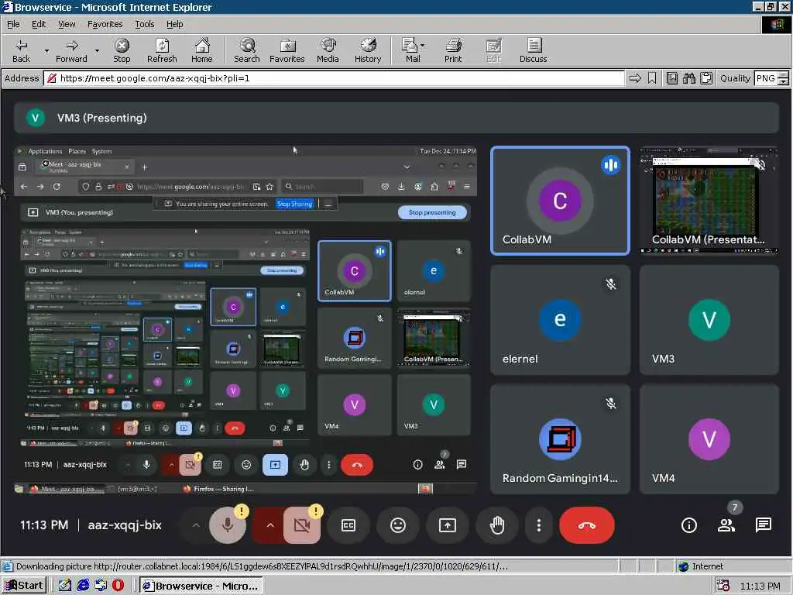The image size is (793, 595).
Task: Expand audio settings chevron beside microphone
Action: [196, 525]
